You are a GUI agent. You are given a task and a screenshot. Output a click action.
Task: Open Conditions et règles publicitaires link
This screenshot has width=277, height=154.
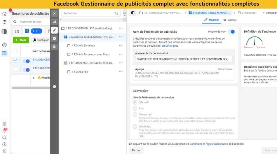click(209, 144)
